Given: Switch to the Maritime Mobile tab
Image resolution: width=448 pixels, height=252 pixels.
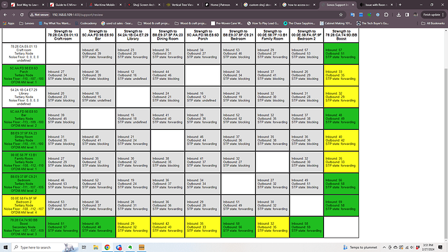Looking at the screenshot, I should click(105, 5).
